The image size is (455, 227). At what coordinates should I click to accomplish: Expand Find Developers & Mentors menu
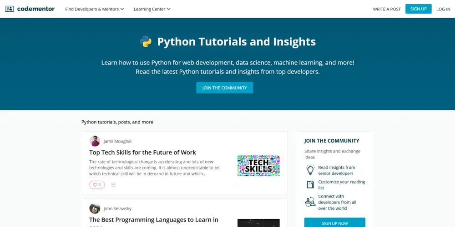click(x=95, y=9)
